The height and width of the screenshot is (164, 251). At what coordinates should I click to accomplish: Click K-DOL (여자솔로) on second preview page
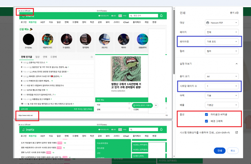(x=140, y=145)
